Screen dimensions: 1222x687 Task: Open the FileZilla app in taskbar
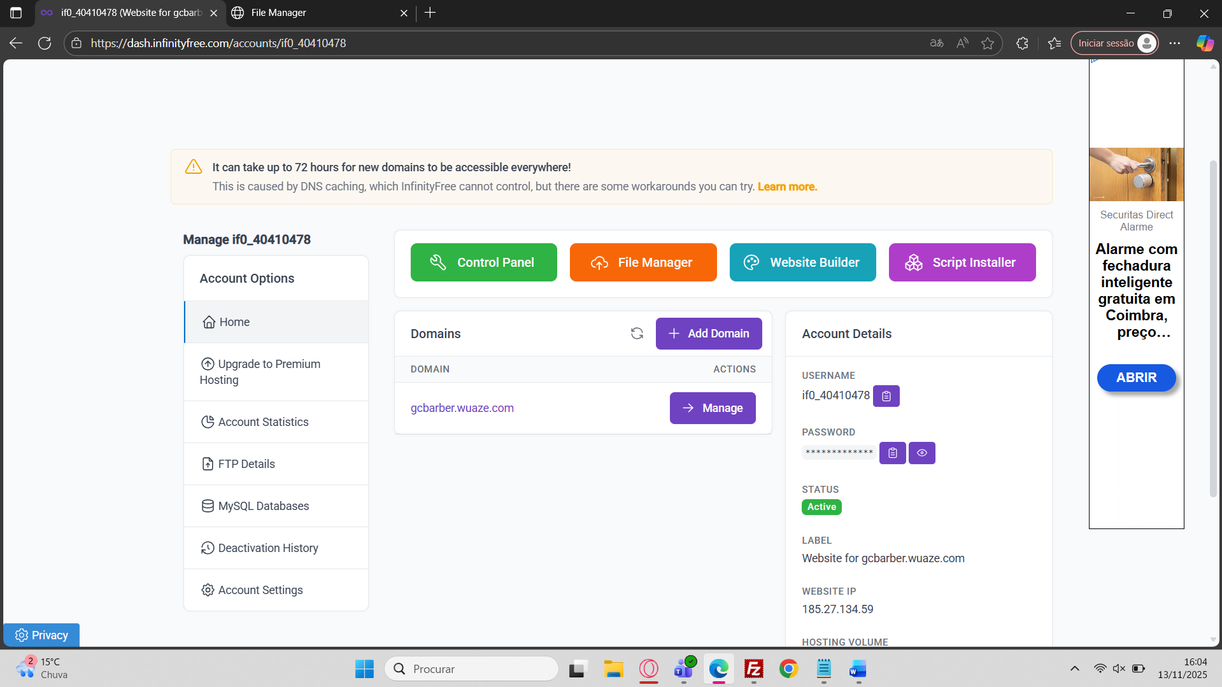click(753, 669)
